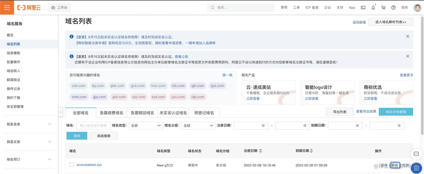Sort by 注册日期 column arrows
Image resolution: width=424 pixels, height=174 pixels.
[261, 151]
